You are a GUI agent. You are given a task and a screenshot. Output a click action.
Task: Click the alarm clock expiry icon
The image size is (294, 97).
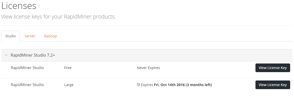pyautogui.click(x=138, y=85)
